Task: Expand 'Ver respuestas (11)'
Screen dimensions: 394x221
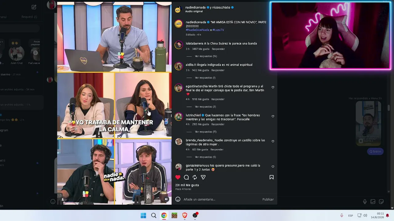Action: [206, 132]
